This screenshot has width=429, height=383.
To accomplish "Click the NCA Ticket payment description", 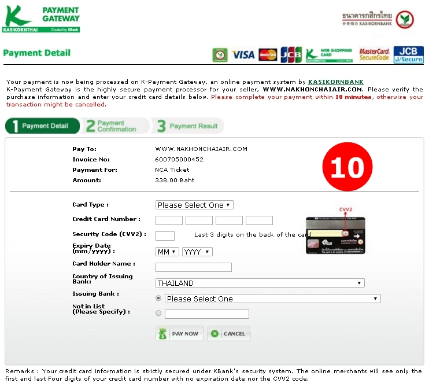I will (172, 170).
